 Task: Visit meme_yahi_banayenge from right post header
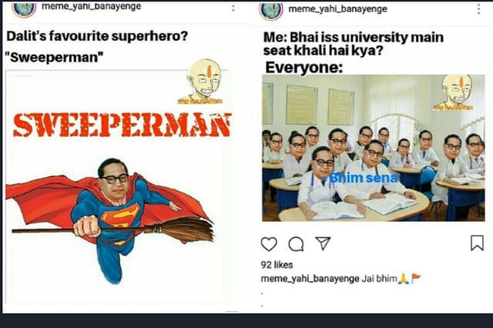click(x=337, y=9)
